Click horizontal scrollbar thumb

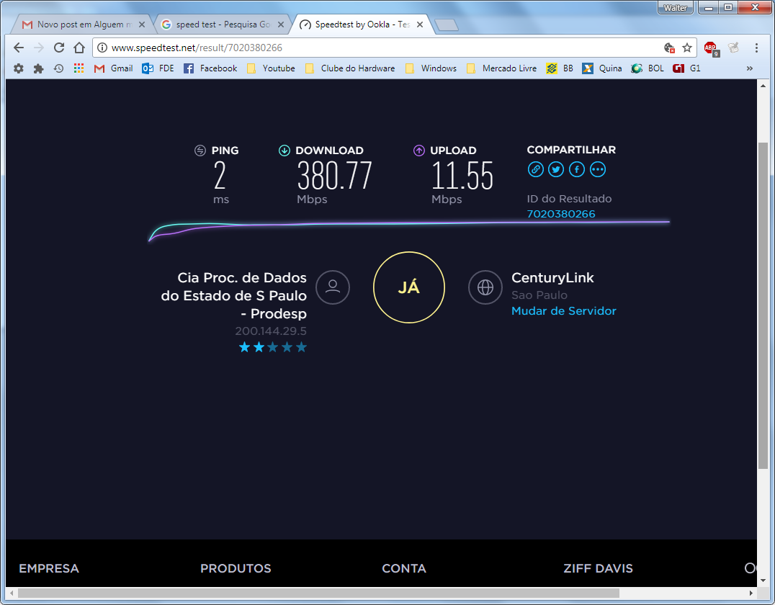(x=319, y=593)
